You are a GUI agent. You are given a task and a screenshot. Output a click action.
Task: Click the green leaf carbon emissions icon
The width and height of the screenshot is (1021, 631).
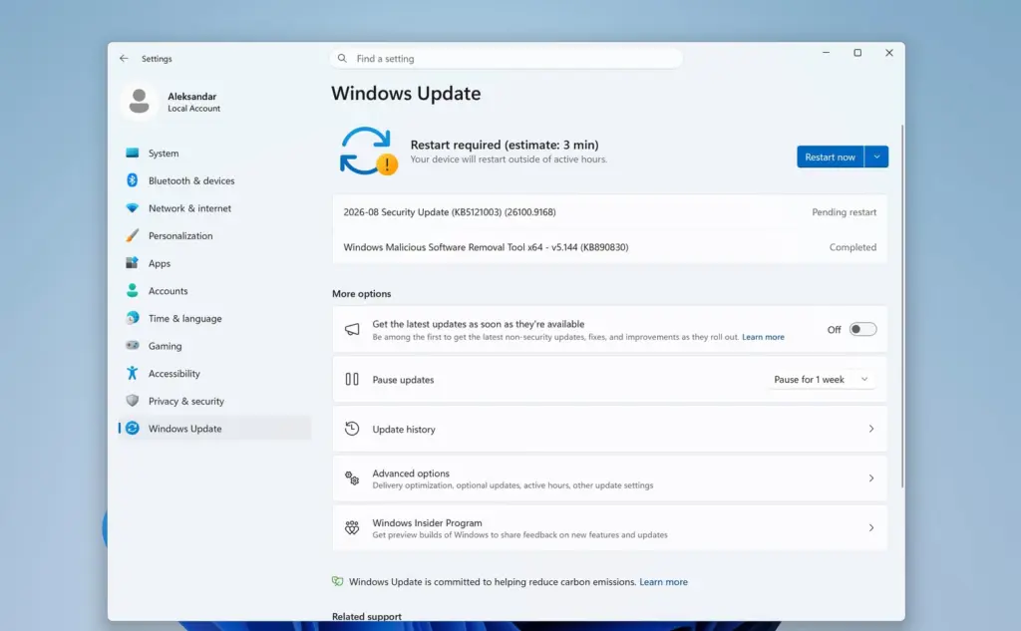point(337,581)
